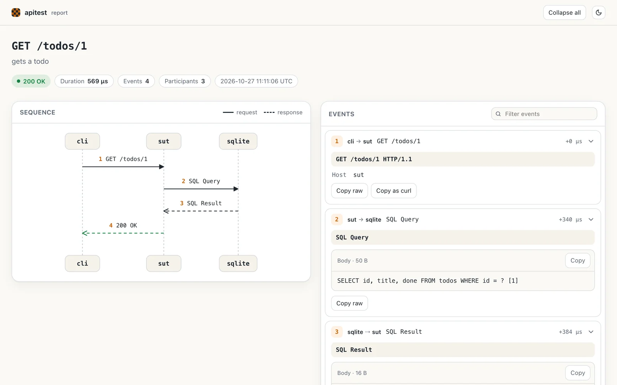617x385 pixels.
Task: Collapse event 3 SQL Result chevron
Action: click(x=591, y=332)
